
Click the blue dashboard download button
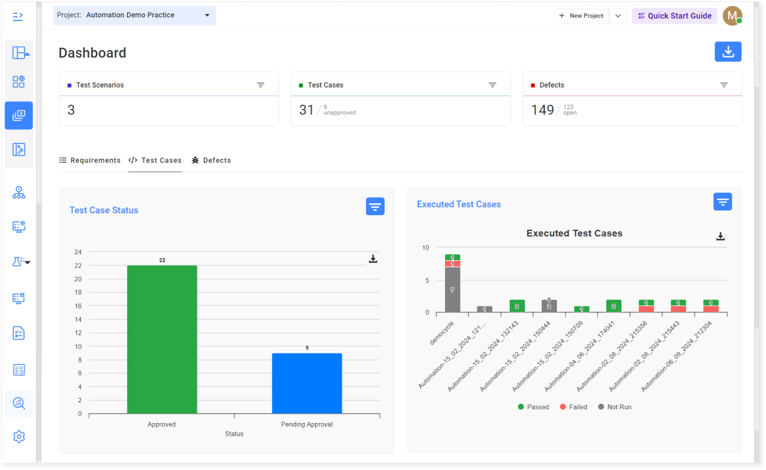click(x=728, y=52)
